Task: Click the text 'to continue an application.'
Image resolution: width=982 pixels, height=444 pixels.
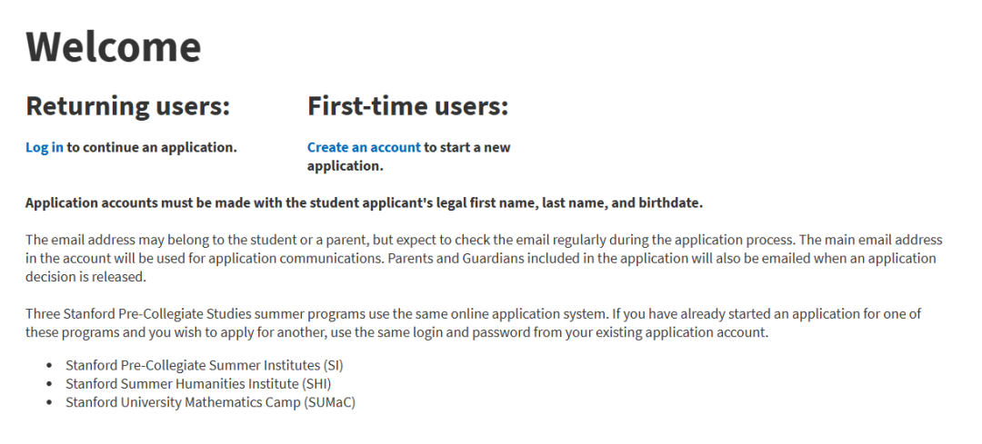Action: 152,148
